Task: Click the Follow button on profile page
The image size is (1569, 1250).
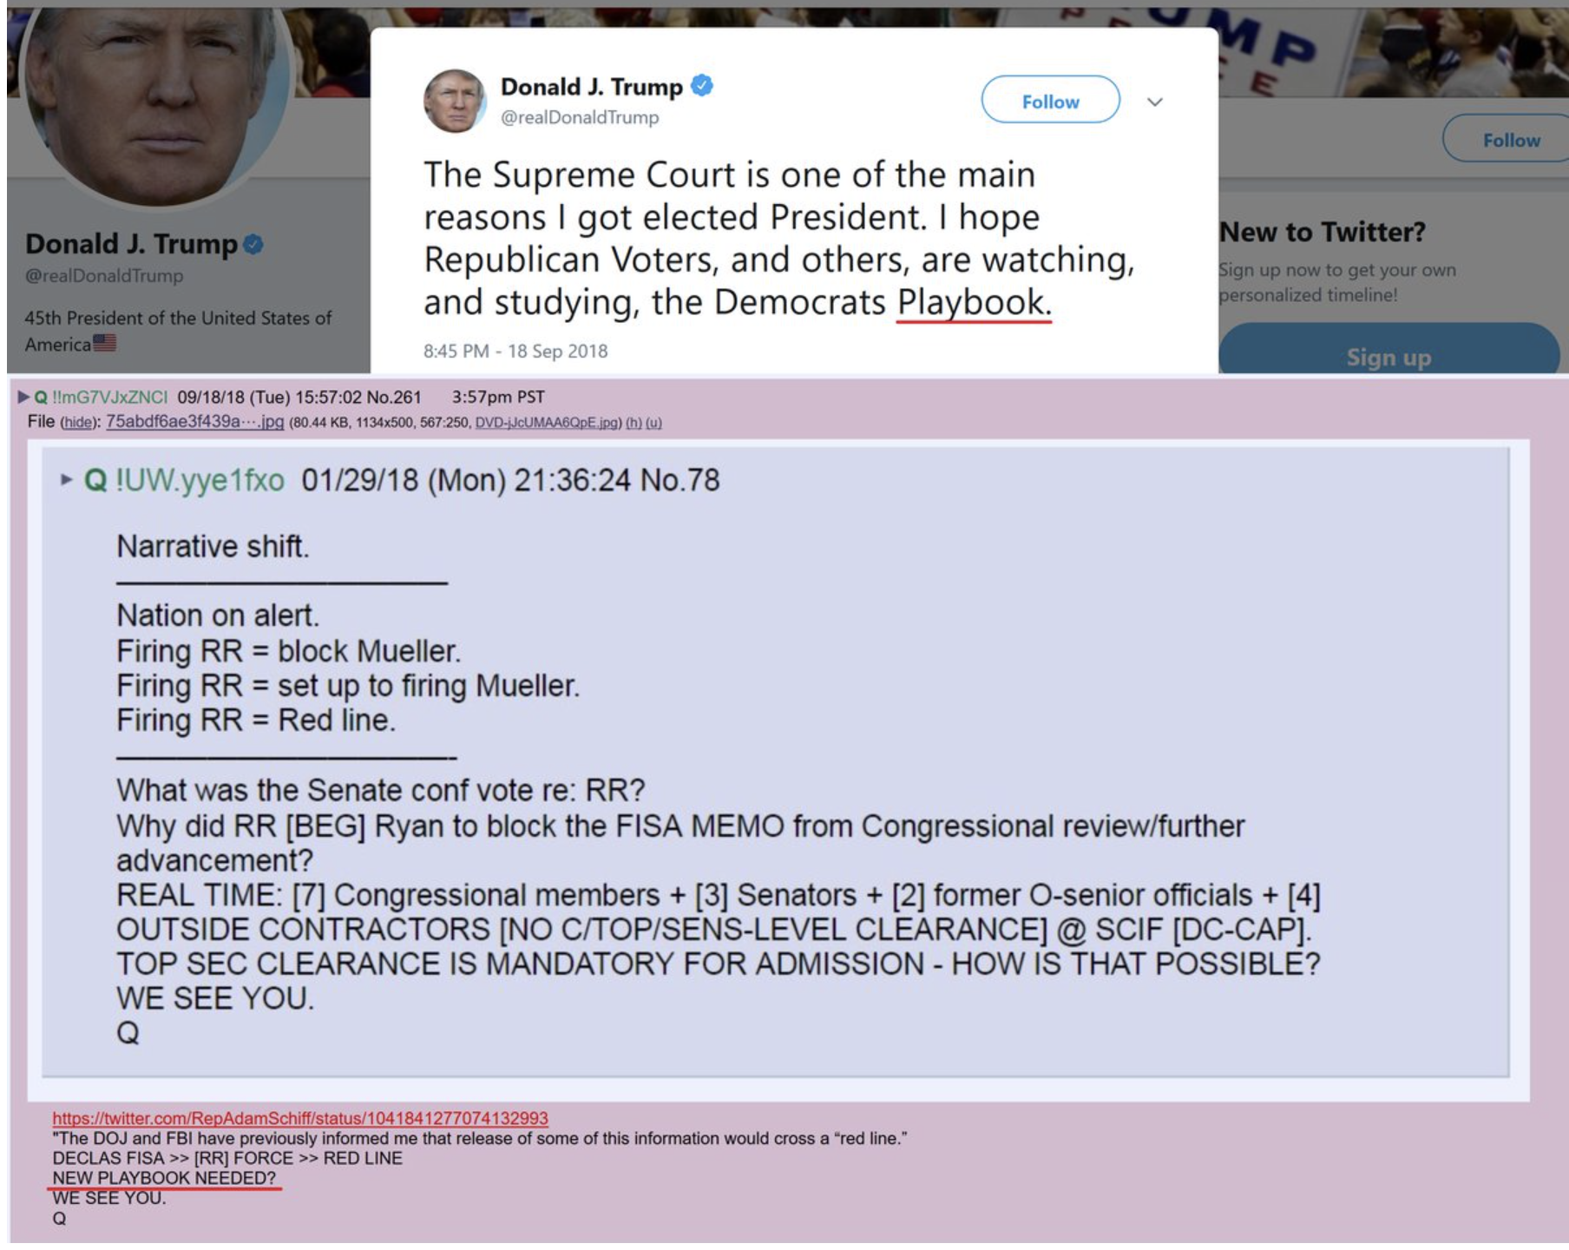Action: (x=1510, y=139)
